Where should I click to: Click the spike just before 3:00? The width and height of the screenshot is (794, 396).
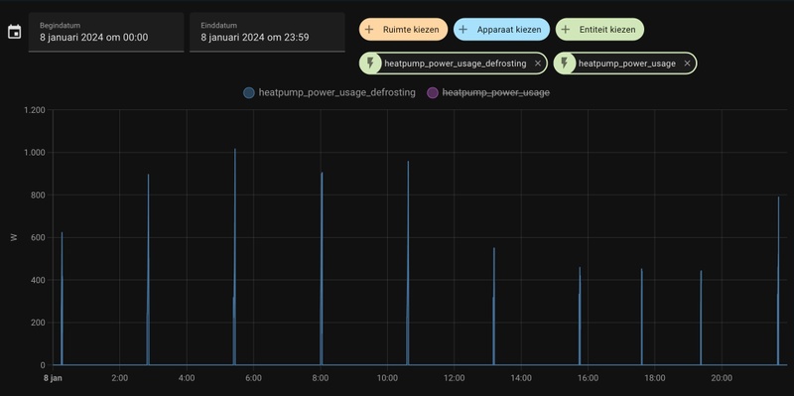[148, 269]
